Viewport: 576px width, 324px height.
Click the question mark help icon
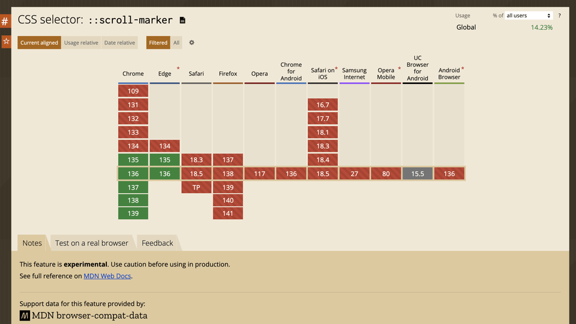click(x=560, y=16)
